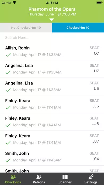Focus the Search Here field
Image resolution: width=104 pixels, height=185 pixels.
point(52,38)
